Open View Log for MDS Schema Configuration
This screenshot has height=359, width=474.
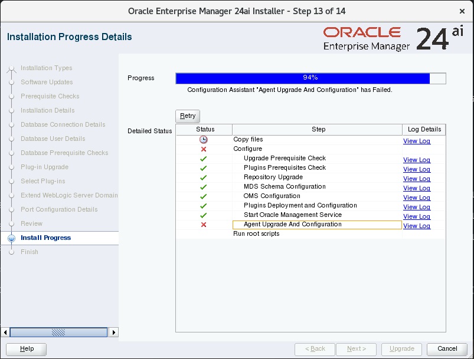[x=417, y=188]
